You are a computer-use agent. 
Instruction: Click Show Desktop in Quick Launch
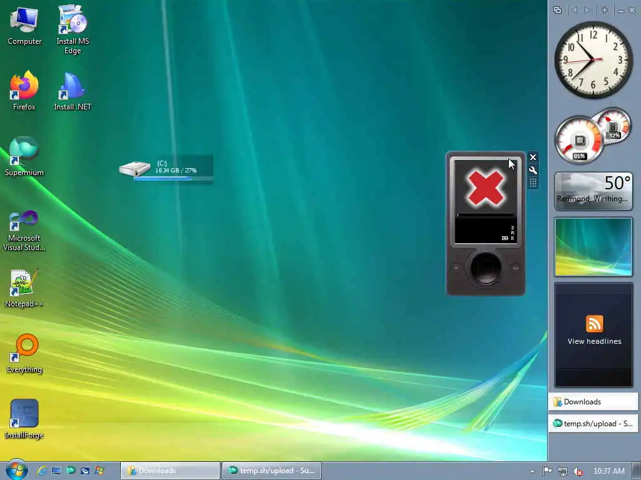pyautogui.click(x=56, y=471)
